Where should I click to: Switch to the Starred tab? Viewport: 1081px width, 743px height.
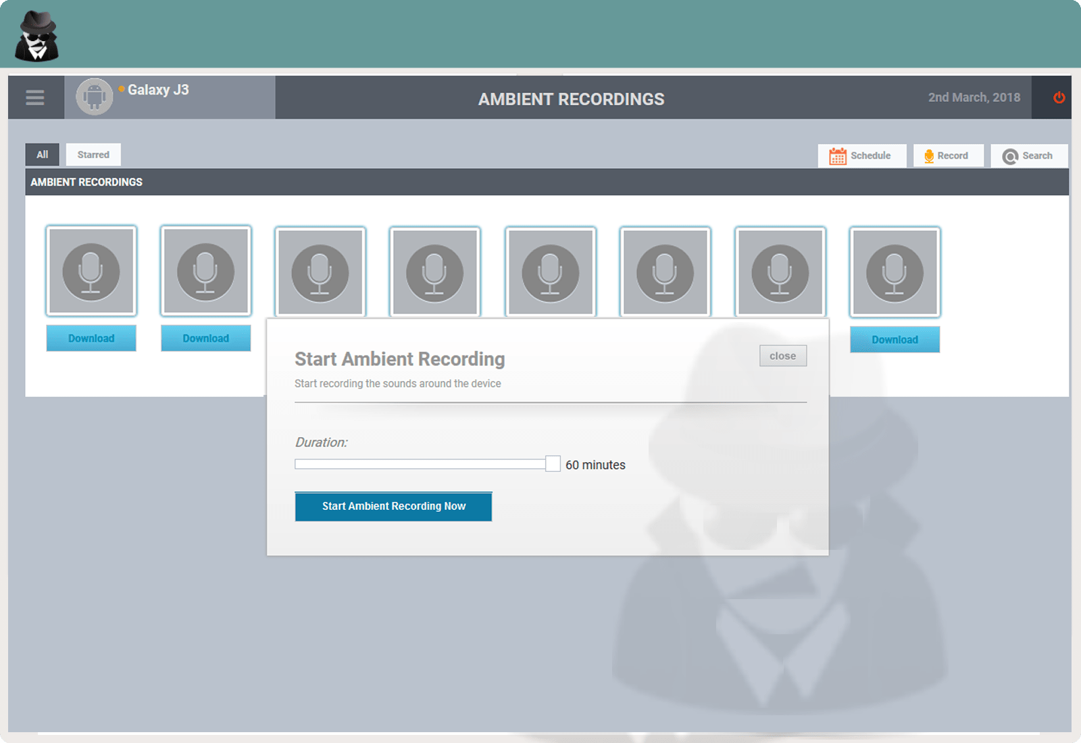coord(93,155)
